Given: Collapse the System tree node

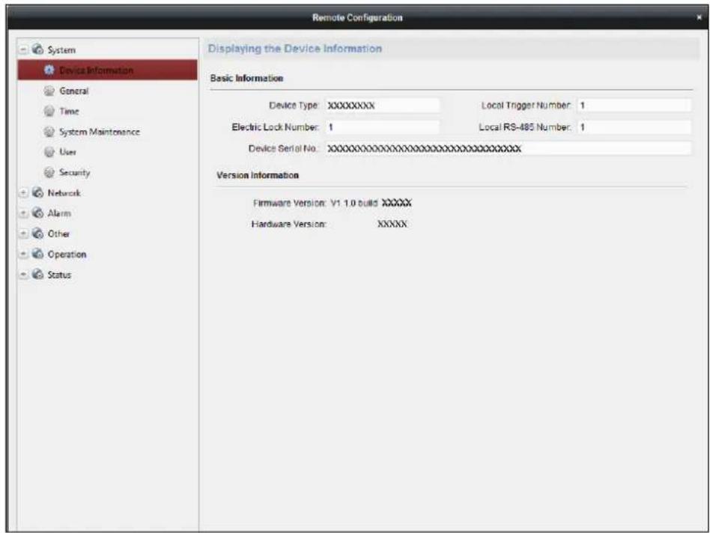Looking at the screenshot, I should coord(23,49).
